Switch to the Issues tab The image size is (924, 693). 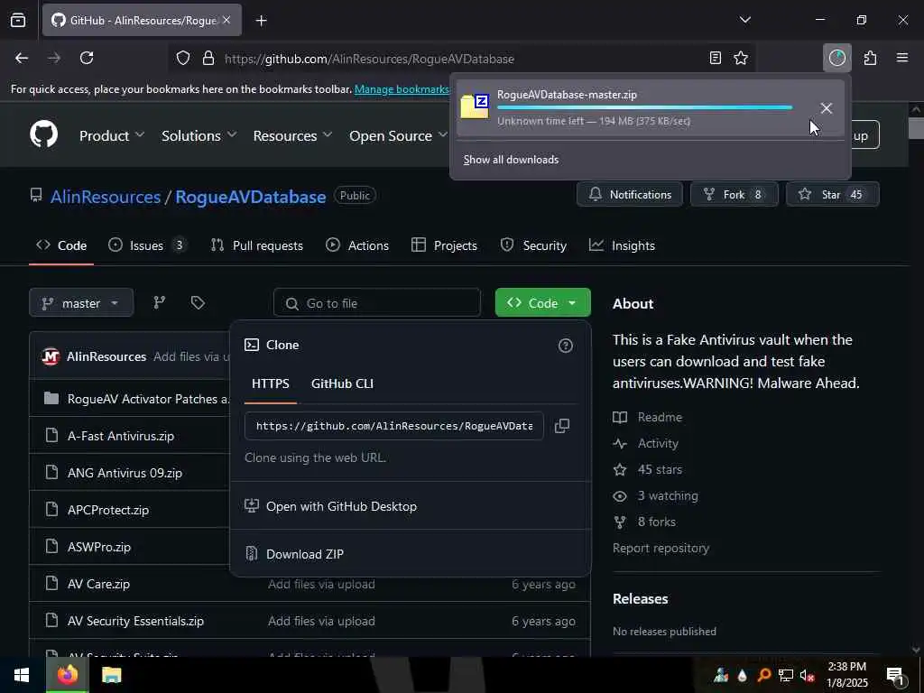[x=147, y=245]
